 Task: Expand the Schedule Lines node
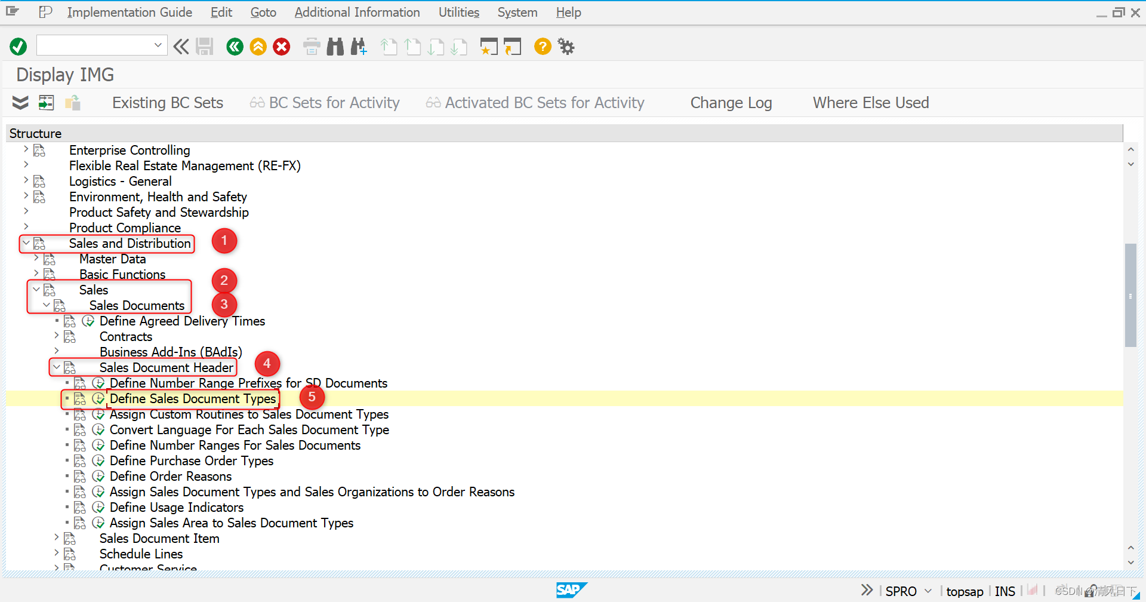coord(57,554)
